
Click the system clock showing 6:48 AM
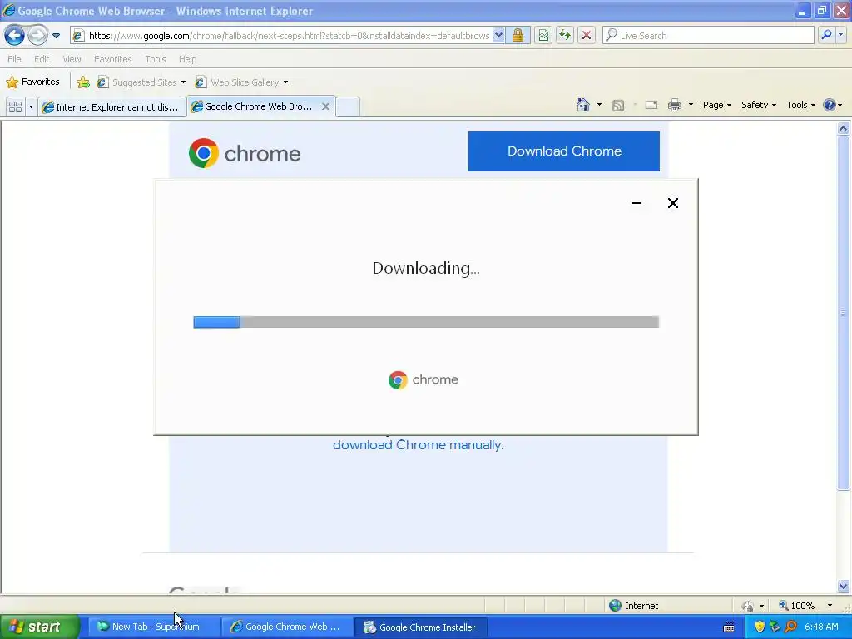coord(821,627)
